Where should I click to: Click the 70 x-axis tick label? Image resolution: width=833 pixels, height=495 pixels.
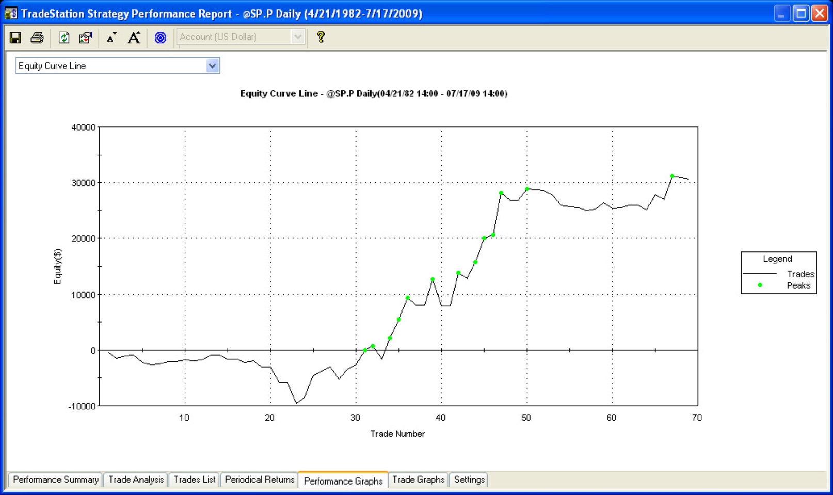pyautogui.click(x=697, y=418)
